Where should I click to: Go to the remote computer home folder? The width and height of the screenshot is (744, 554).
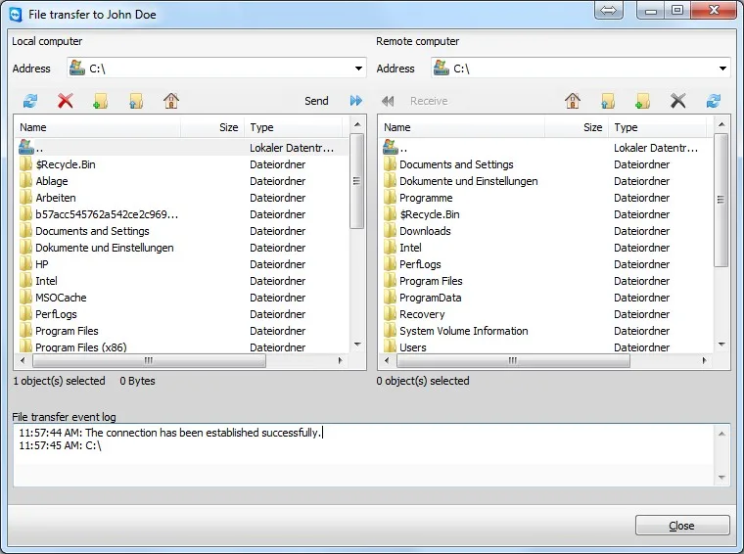573,101
